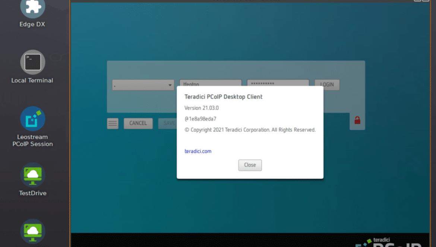
Task: Open the TestDrive cloud monitor icon
Action: click(32, 175)
